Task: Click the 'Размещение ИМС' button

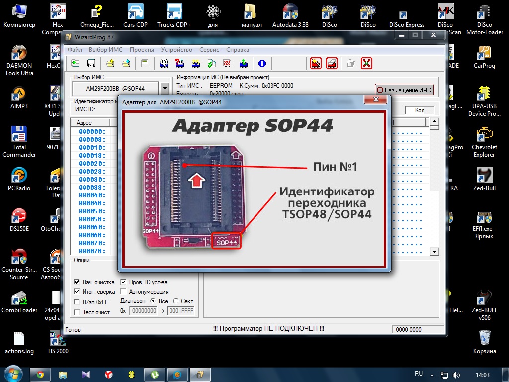Action: (404, 90)
